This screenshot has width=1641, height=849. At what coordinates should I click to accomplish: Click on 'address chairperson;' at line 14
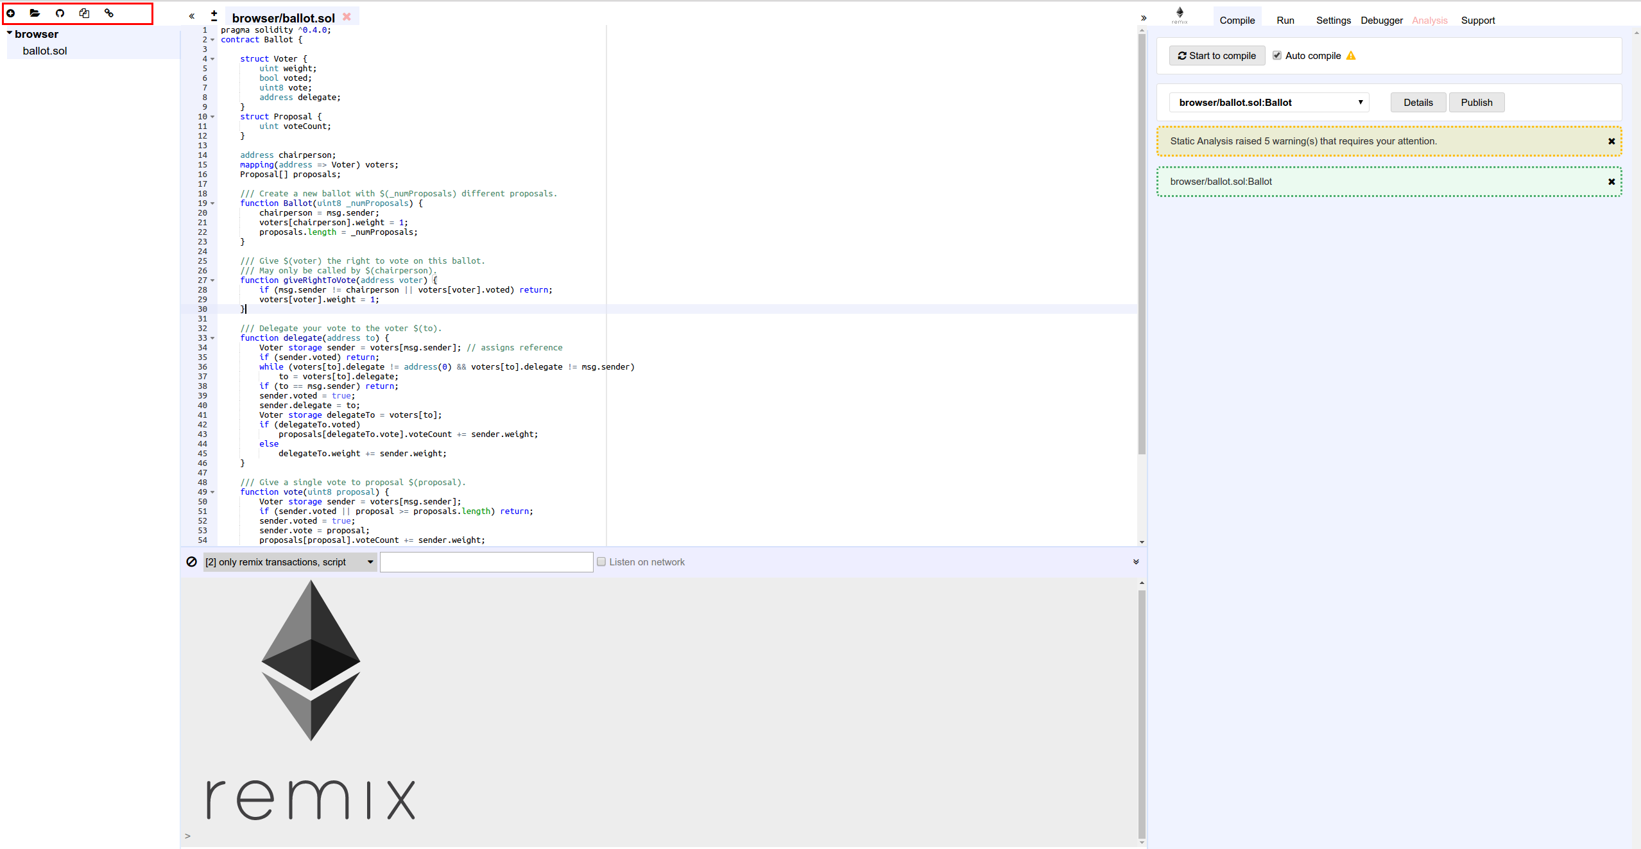click(x=288, y=155)
